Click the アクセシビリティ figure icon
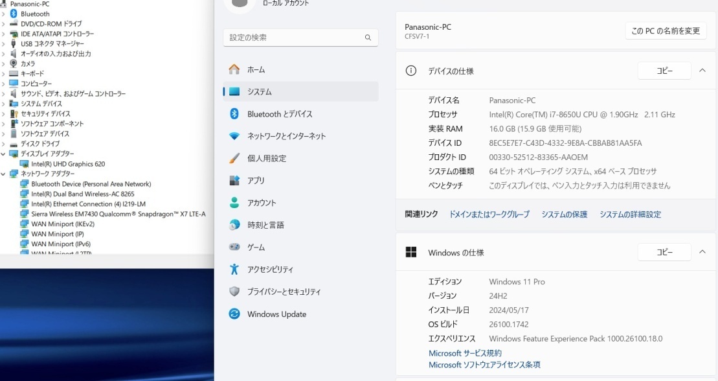 (x=234, y=269)
